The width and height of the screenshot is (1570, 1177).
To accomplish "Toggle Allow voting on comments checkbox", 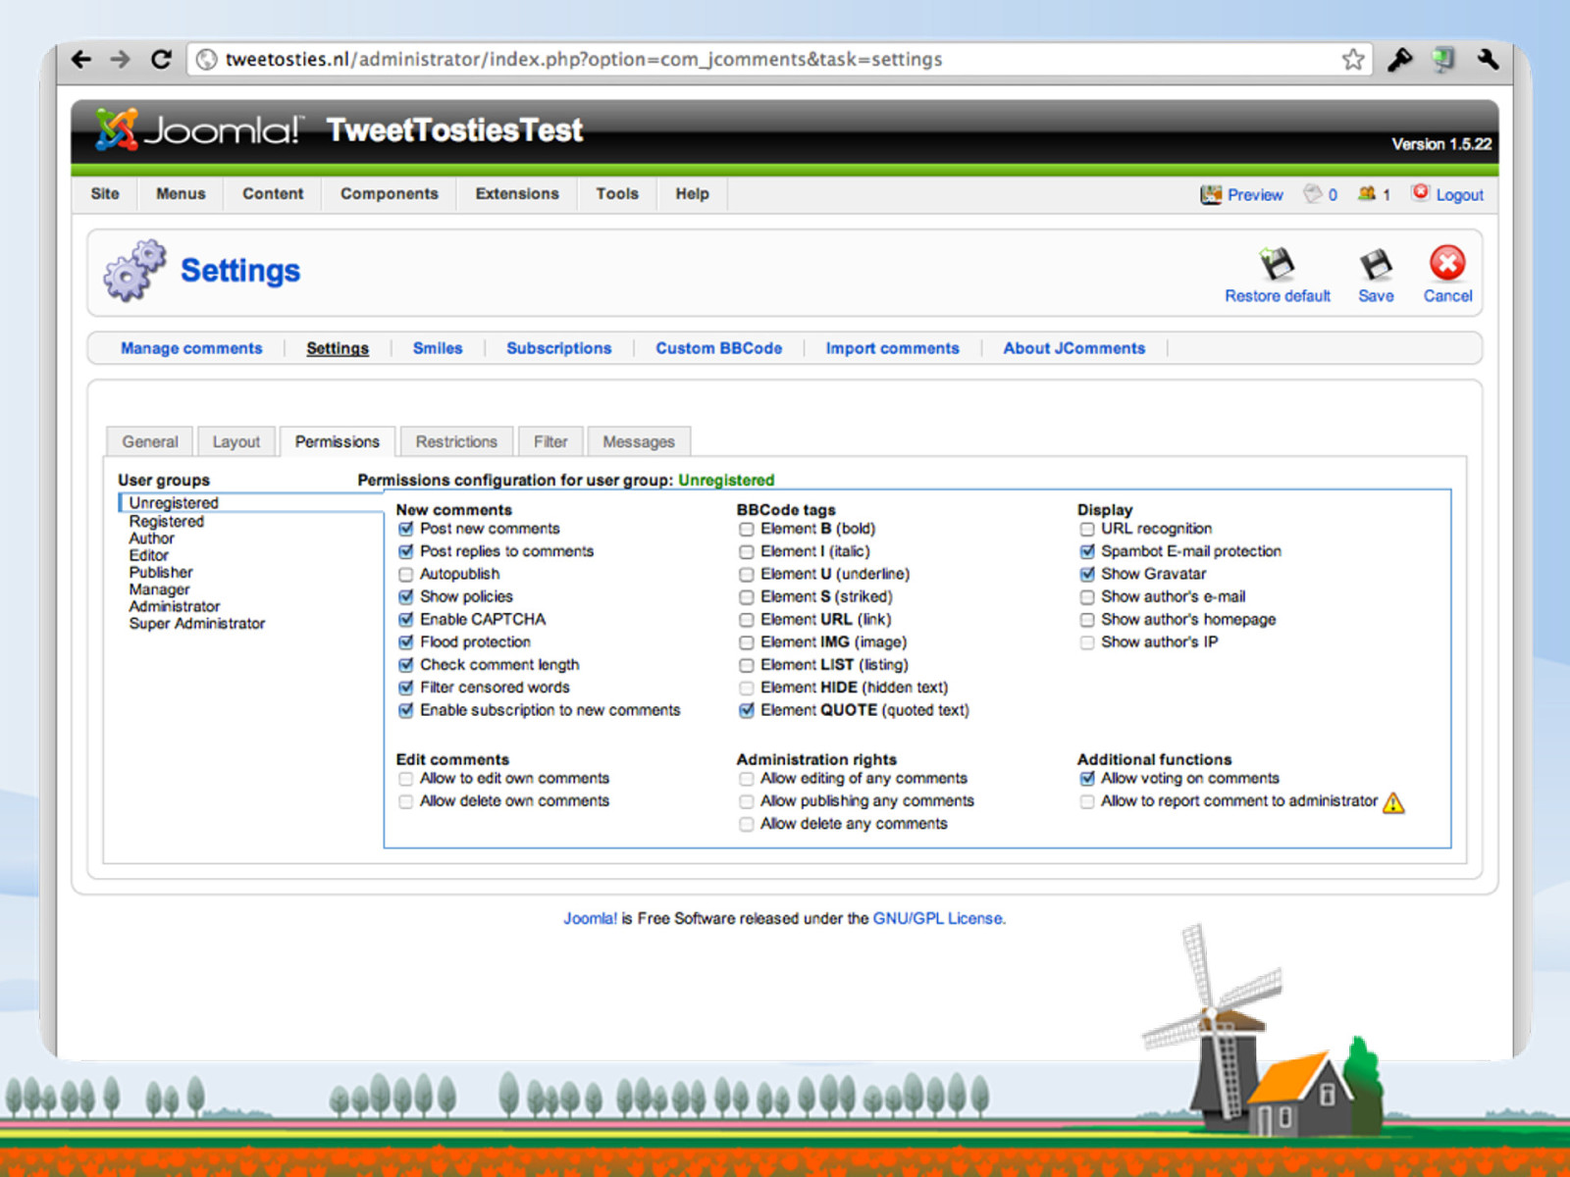I will (1087, 779).
